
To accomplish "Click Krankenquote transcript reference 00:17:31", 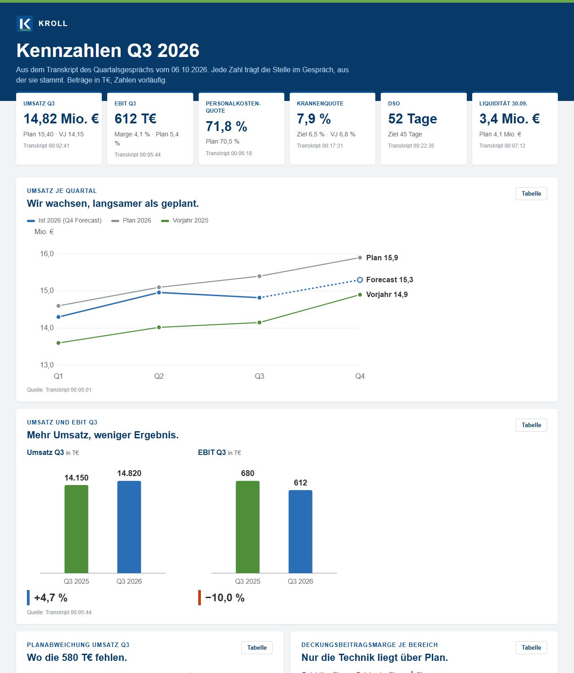I will click(320, 146).
